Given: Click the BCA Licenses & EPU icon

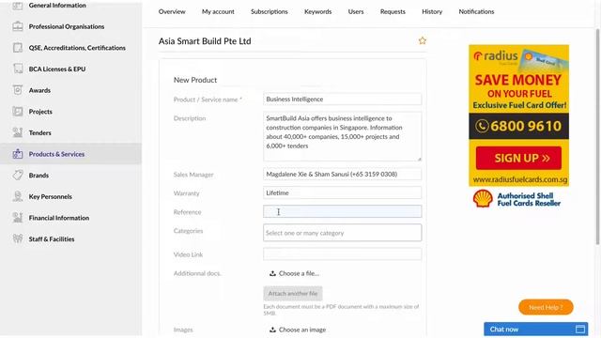Looking at the screenshot, I should (x=18, y=69).
